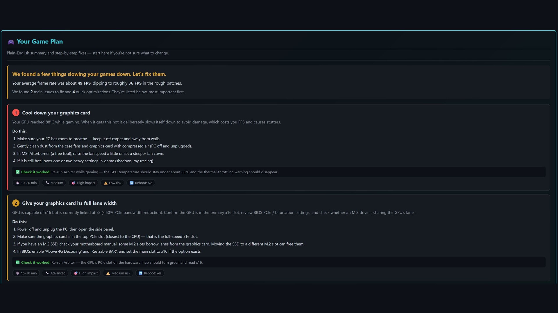Viewport: 558px width, 313px height.
Task: Click the target icon in the second High impact chip
Action: pyautogui.click(x=76, y=273)
